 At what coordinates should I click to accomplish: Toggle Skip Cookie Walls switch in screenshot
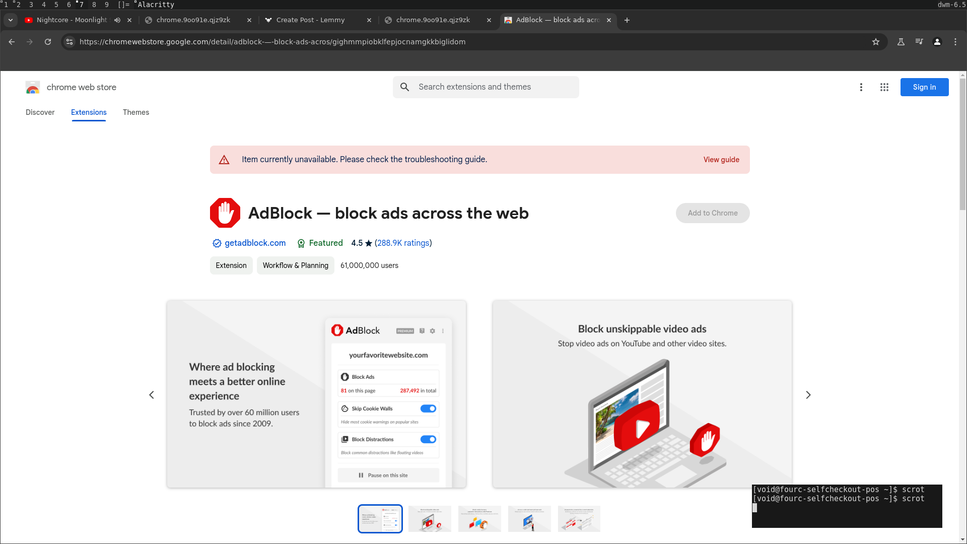tap(428, 409)
